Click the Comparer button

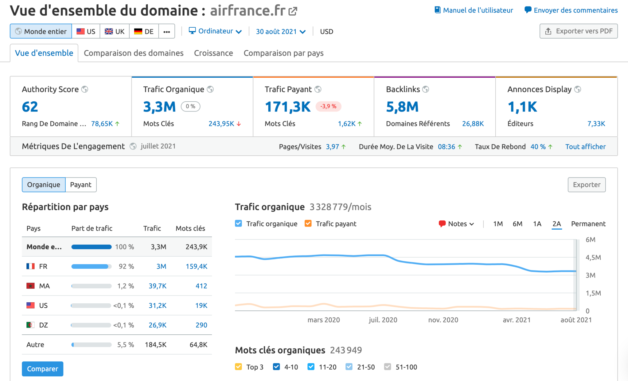(42, 369)
